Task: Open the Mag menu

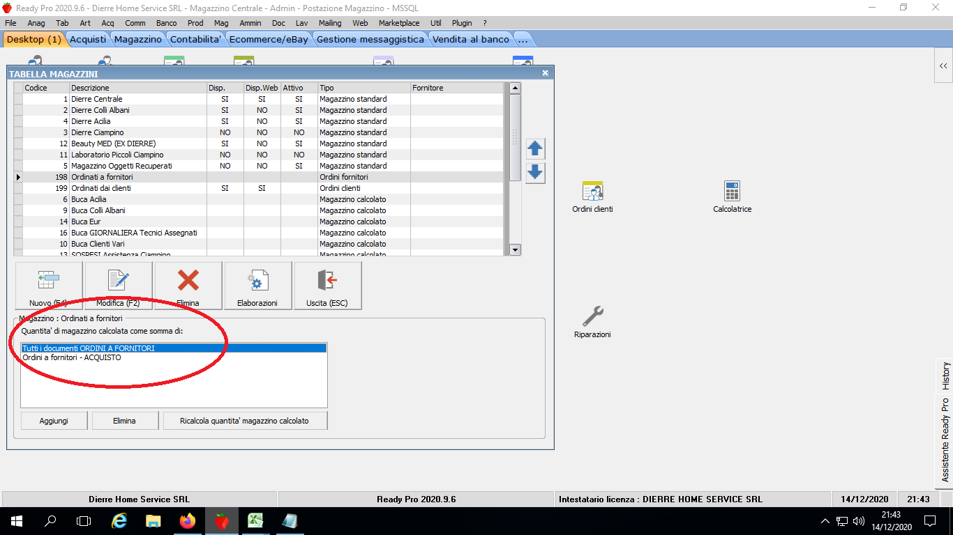Action: coord(221,23)
